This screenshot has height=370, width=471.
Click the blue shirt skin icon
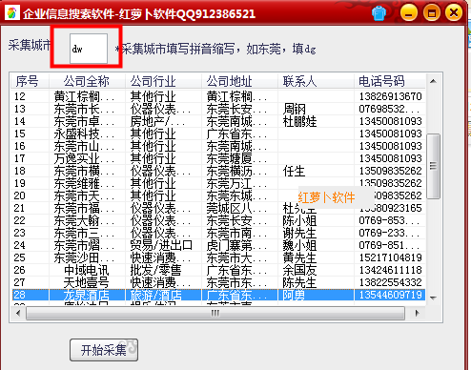pos(379,13)
